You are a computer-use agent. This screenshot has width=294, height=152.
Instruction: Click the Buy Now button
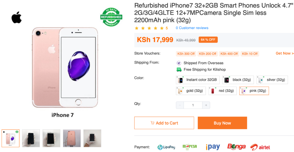click(222, 123)
